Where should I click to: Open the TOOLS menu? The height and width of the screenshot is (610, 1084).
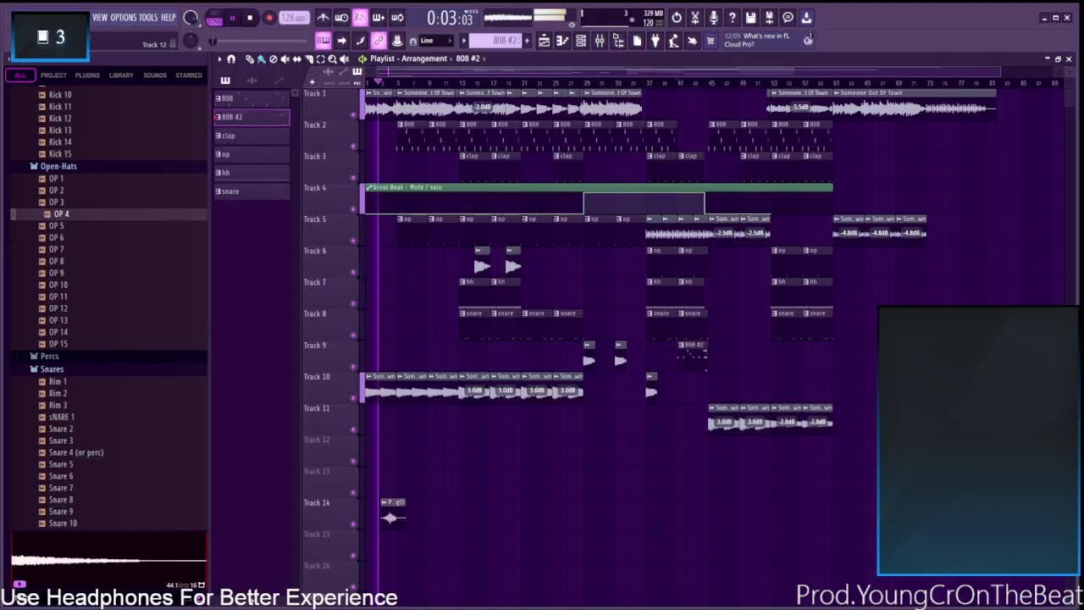click(148, 18)
